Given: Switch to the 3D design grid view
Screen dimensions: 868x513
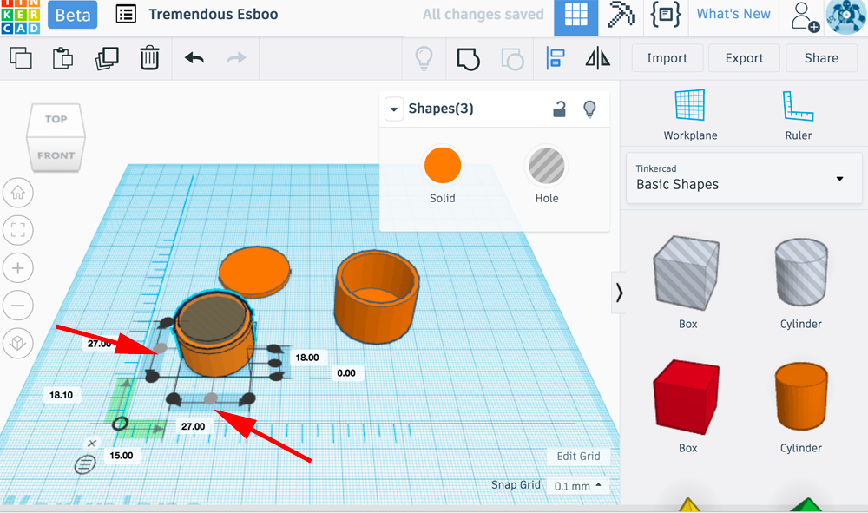Looking at the screenshot, I should pyautogui.click(x=575, y=16).
